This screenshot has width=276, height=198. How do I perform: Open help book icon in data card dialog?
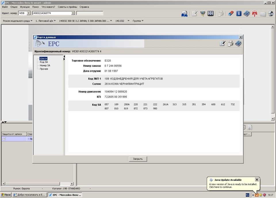pos(238,43)
